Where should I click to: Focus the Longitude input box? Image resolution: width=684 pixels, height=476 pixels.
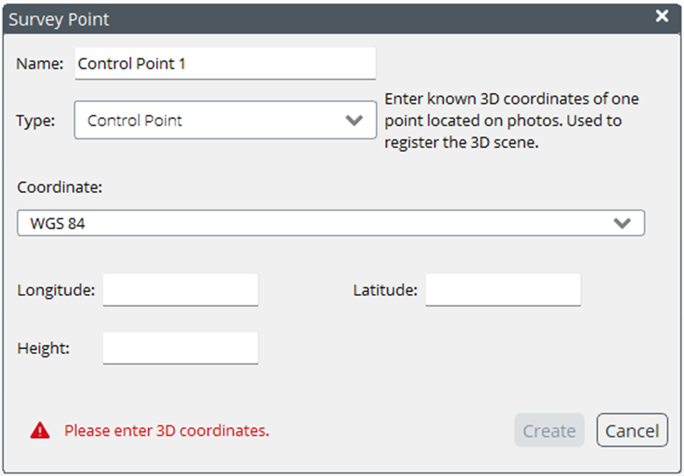[180, 289]
